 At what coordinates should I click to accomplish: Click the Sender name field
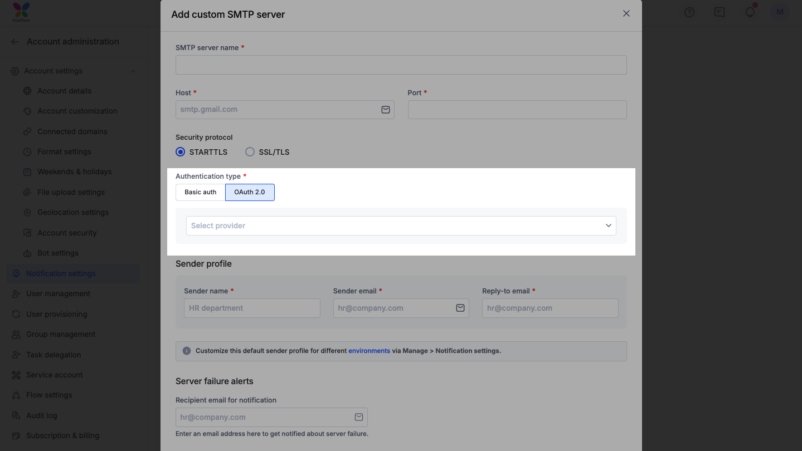(252, 308)
